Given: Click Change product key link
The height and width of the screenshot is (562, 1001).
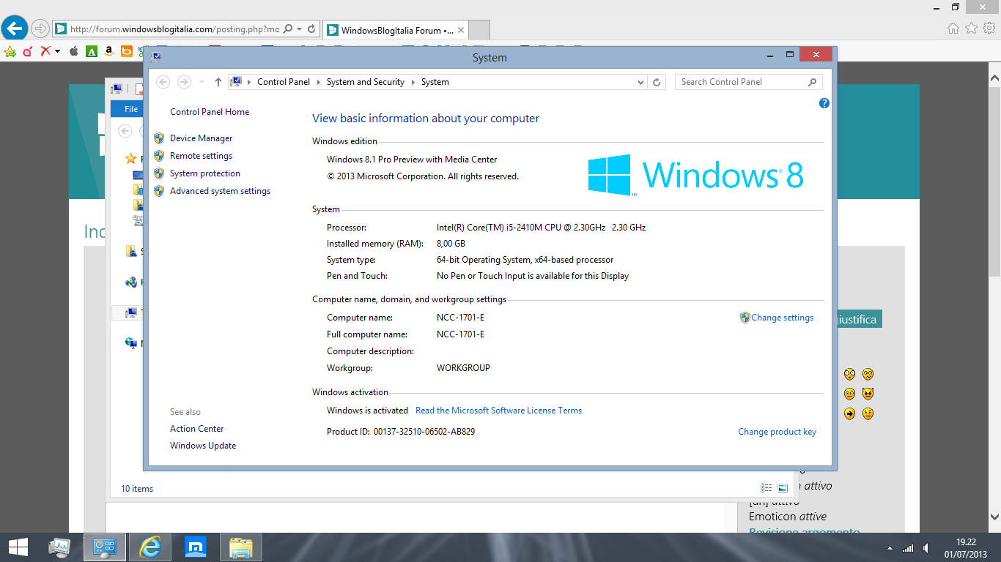Looking at the screenshot, I should tap(777, 432).
